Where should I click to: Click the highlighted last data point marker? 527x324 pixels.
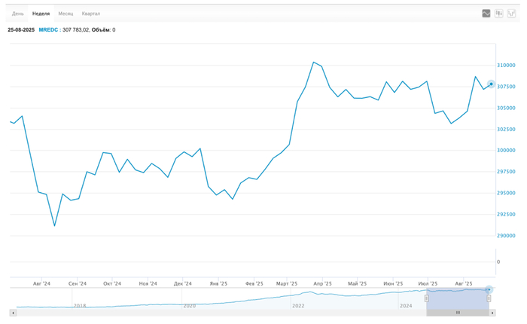(x=491, y=84)
